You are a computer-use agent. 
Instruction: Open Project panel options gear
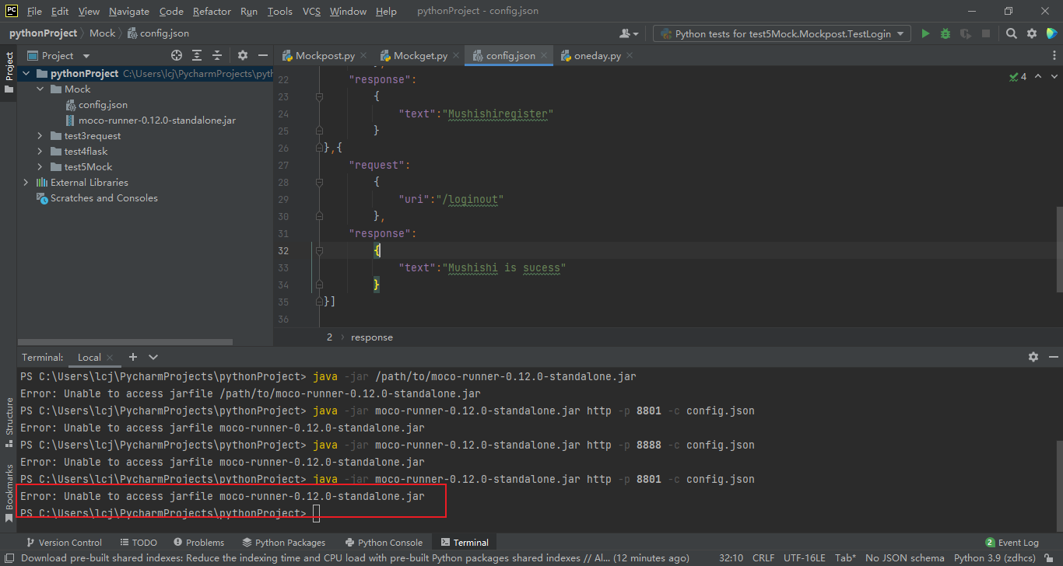pos(242,55)
